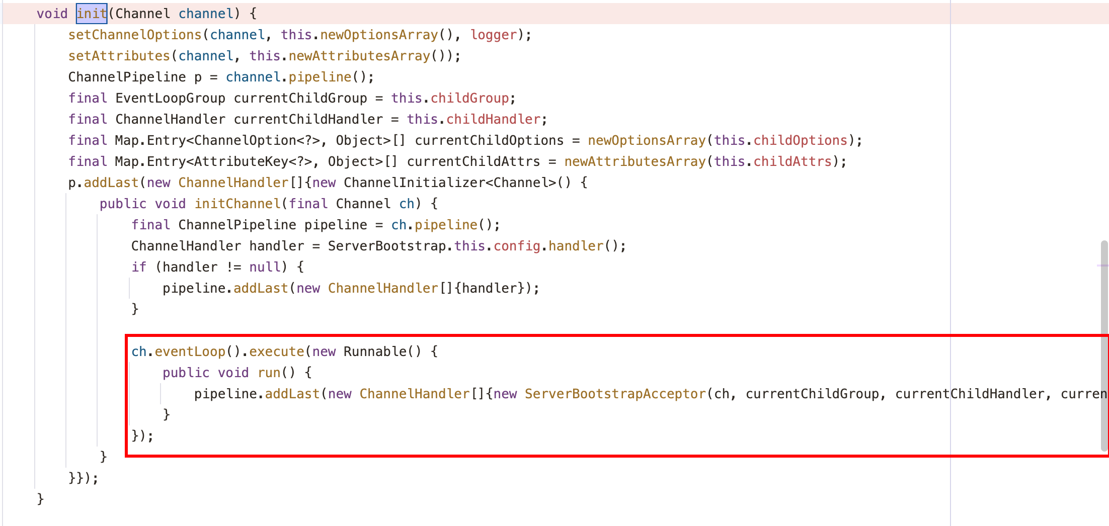1109x526 pixels.
Task: Click the newOptionsArray() call after this
Action: click(x=379, y=35)
